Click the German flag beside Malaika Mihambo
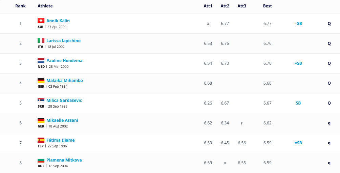This screenshot has width=340, height=173. 41,81
